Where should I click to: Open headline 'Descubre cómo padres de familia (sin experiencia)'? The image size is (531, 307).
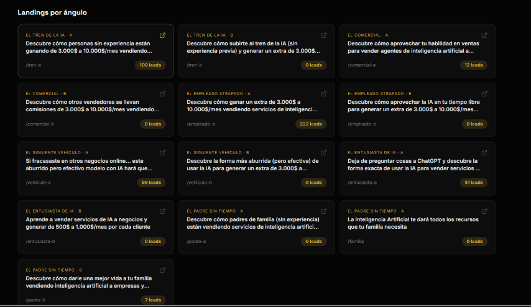pos(253,223)
